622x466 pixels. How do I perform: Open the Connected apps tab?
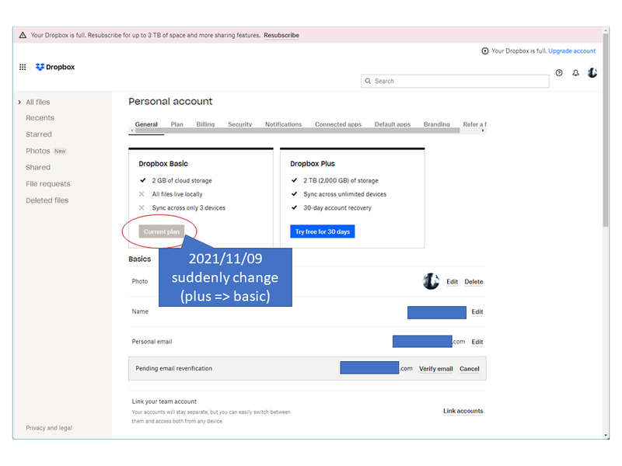[x=337, y=124]
